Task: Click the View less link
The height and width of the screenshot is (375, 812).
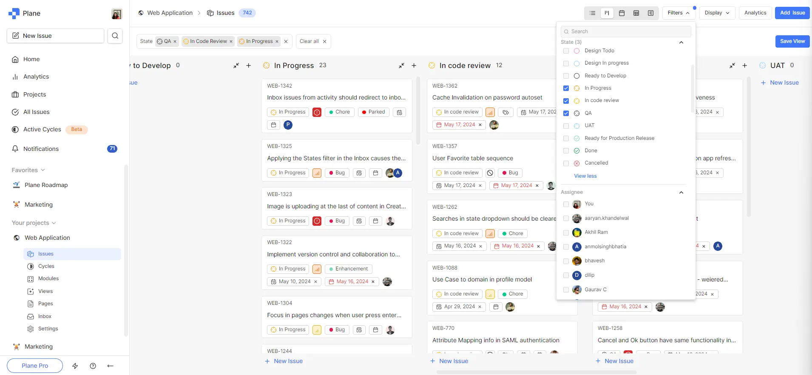Action: tap(585, 176)
